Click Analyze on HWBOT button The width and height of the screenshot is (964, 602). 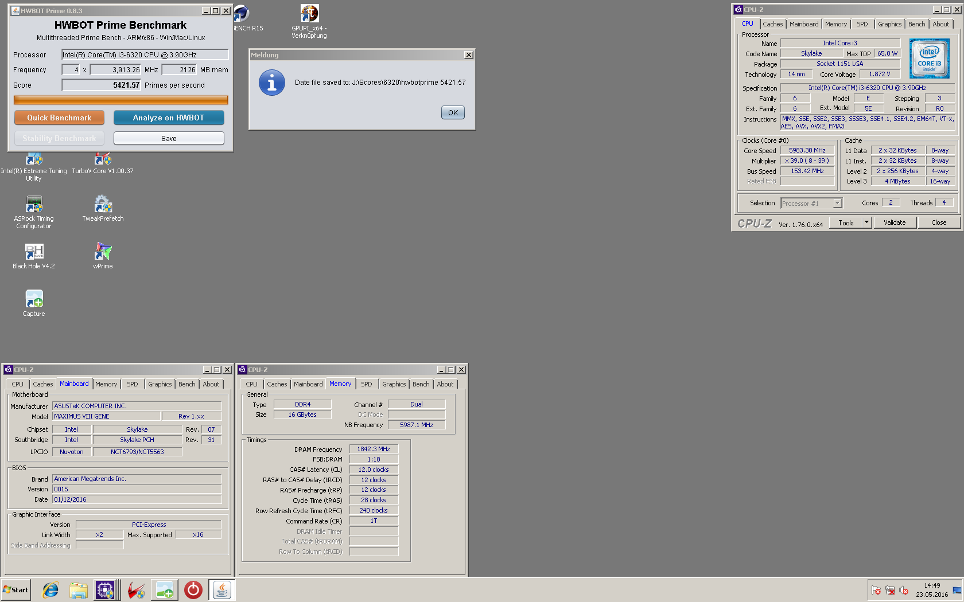(169, 118)
